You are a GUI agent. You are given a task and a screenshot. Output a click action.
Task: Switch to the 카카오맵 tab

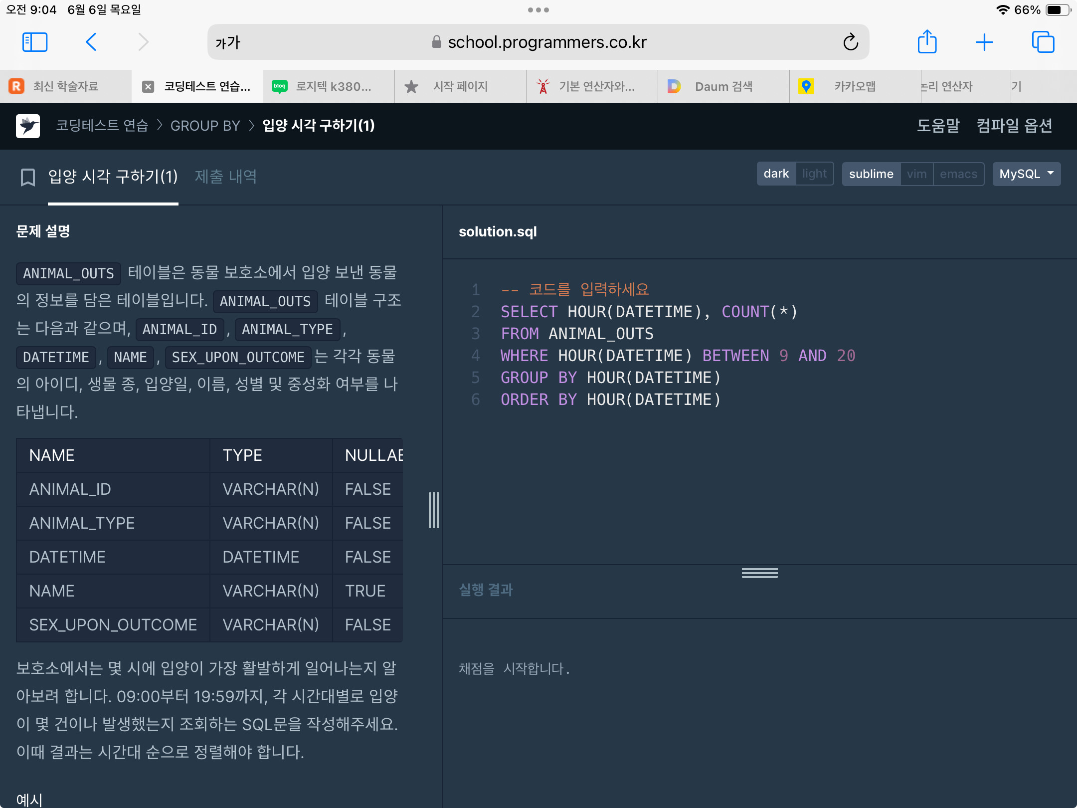[856, 87]
